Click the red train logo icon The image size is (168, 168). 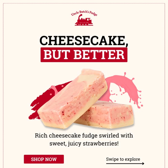tap(84, 20)
